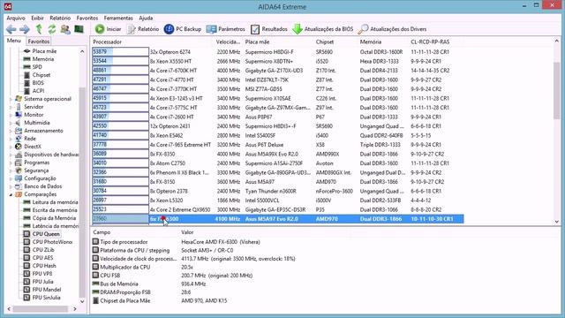Open the Relatório menu
Viewport: 565px width, 318px height.
coord(60,18)
